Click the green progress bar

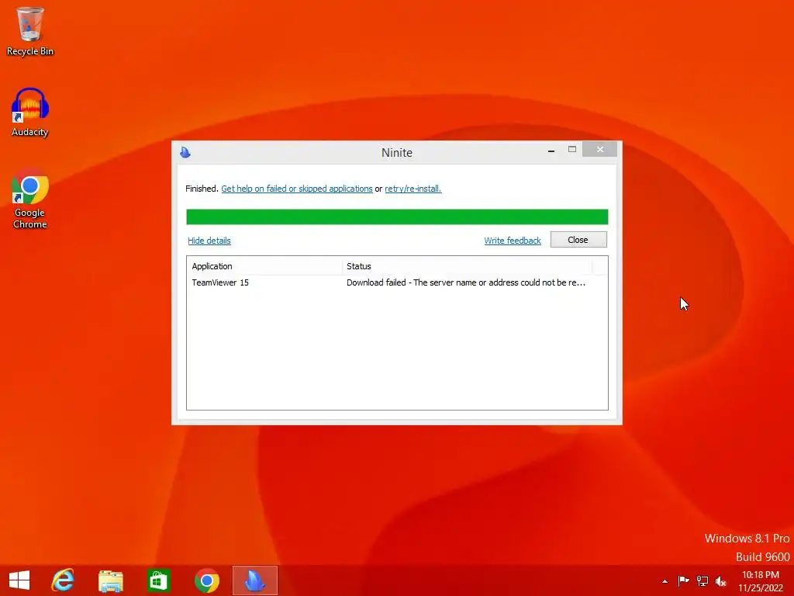coord(397,217)
